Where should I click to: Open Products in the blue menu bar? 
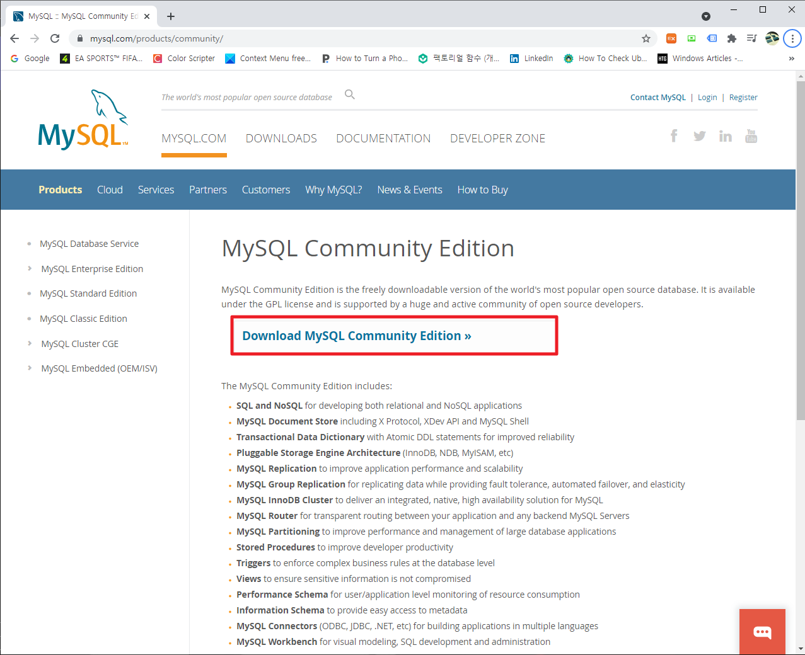coord(61,190)
